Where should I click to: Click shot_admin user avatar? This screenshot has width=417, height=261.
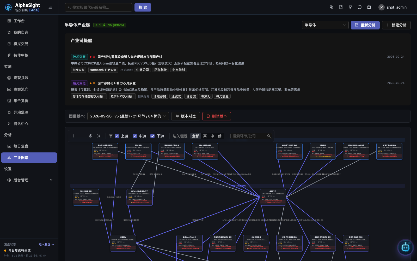point(382,7)
